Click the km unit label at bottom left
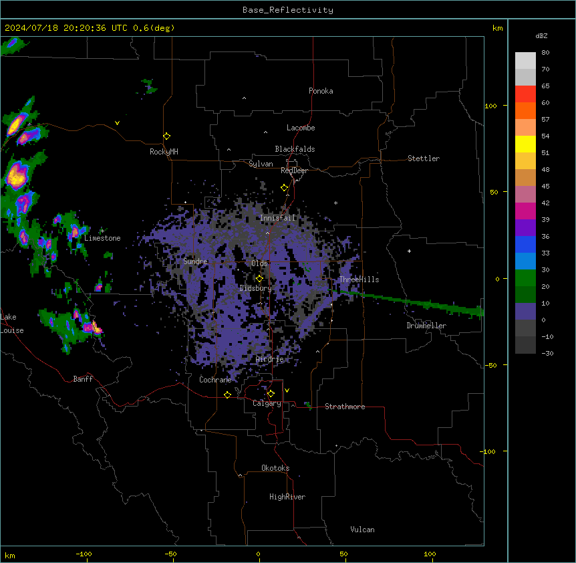The width and height of the screenshot is (576, 563). pyautogui.click(x=9, y=555)
